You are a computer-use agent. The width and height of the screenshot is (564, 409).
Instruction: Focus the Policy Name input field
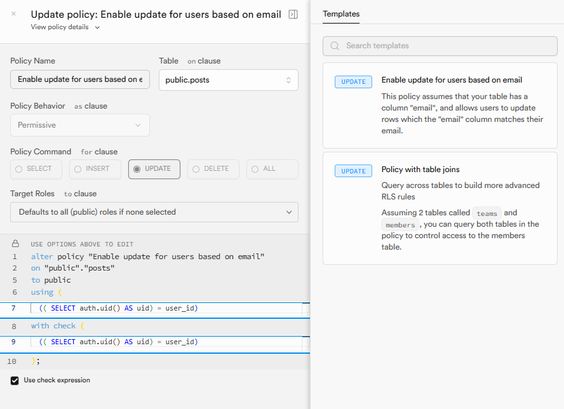(x=80, y=79)
